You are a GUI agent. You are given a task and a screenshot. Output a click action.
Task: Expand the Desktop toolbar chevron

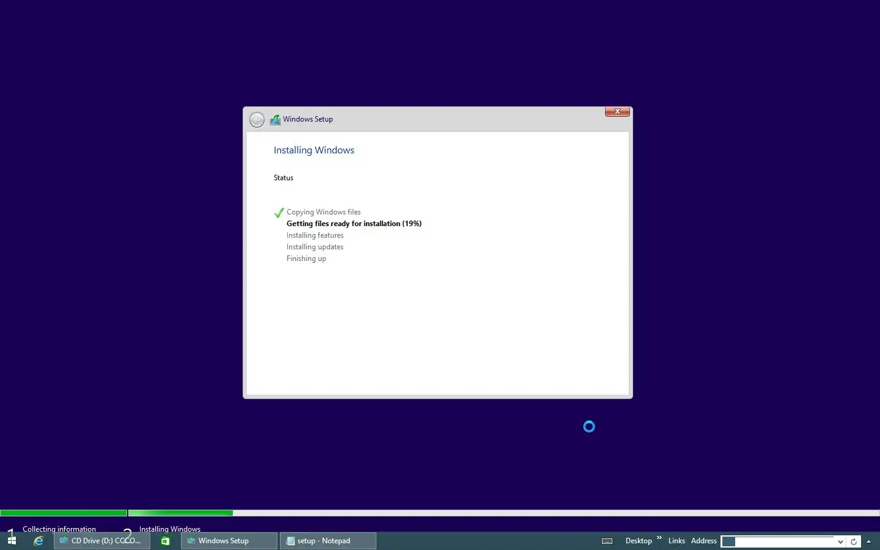(659, 538)
